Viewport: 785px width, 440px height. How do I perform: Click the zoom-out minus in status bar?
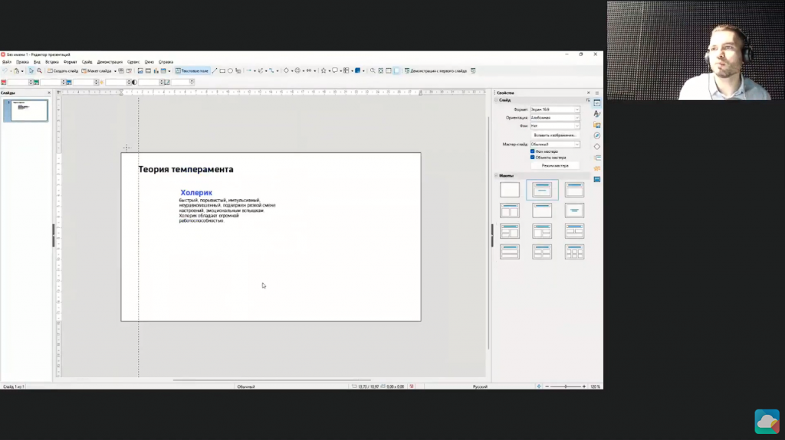[x=547, y=386]
